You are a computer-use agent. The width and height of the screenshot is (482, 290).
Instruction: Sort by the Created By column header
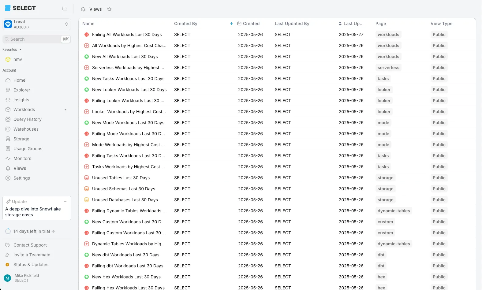[186, 24]
